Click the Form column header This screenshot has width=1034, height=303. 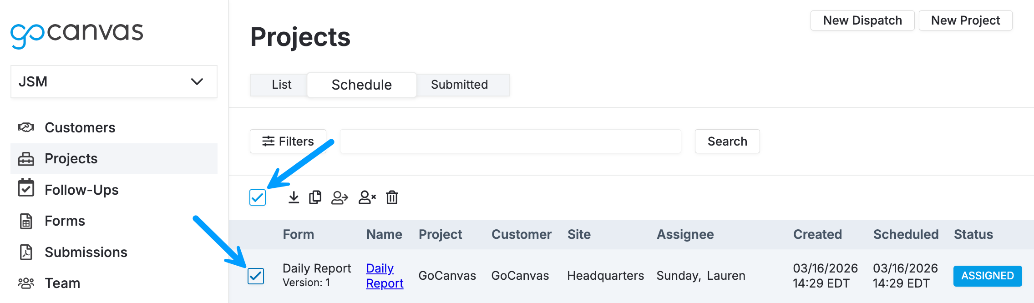pos(299,234)
